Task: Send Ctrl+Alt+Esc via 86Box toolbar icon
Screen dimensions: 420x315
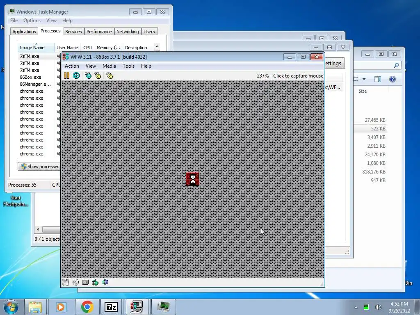Action: click(98, 76)
